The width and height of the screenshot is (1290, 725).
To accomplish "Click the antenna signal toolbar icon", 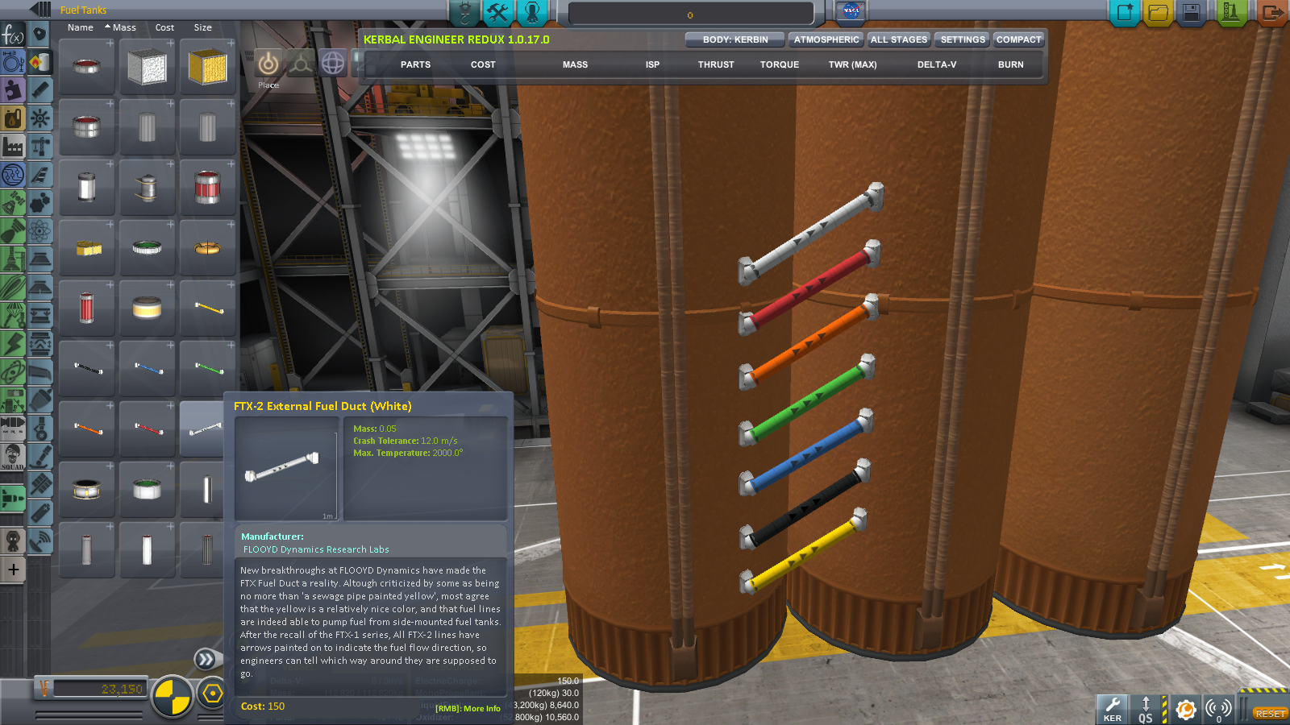I will click(1218, 710).
